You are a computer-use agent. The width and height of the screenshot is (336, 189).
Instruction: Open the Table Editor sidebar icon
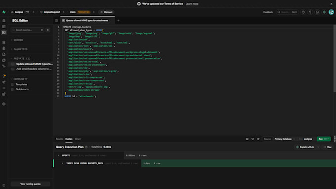pos(4,27)
